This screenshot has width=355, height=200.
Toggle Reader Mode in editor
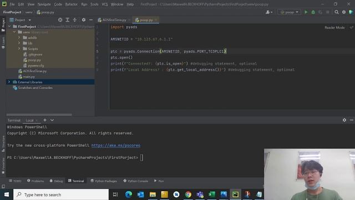coord(334,28)
